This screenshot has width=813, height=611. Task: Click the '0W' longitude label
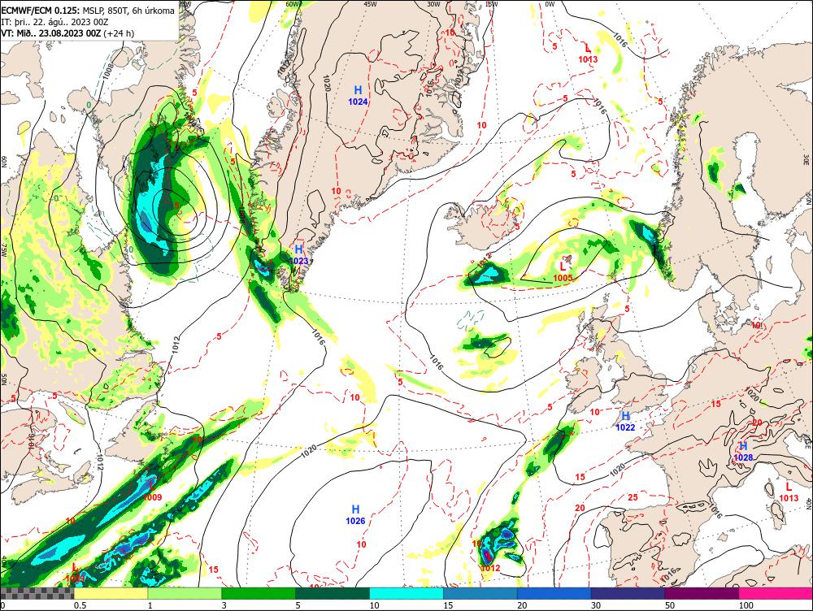[550, 4]
